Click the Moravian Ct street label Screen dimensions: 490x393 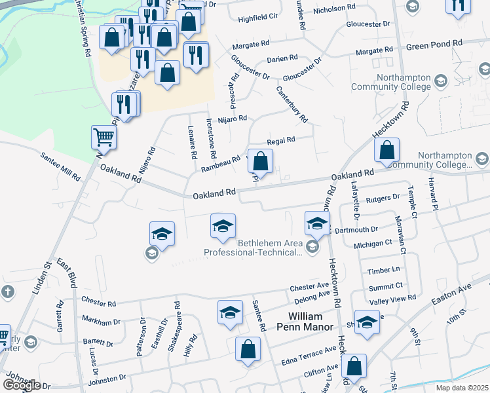coord(400,234)
